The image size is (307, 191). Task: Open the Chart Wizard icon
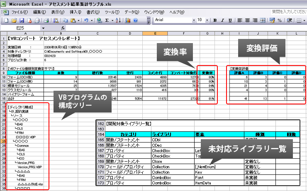coord(128,20)
